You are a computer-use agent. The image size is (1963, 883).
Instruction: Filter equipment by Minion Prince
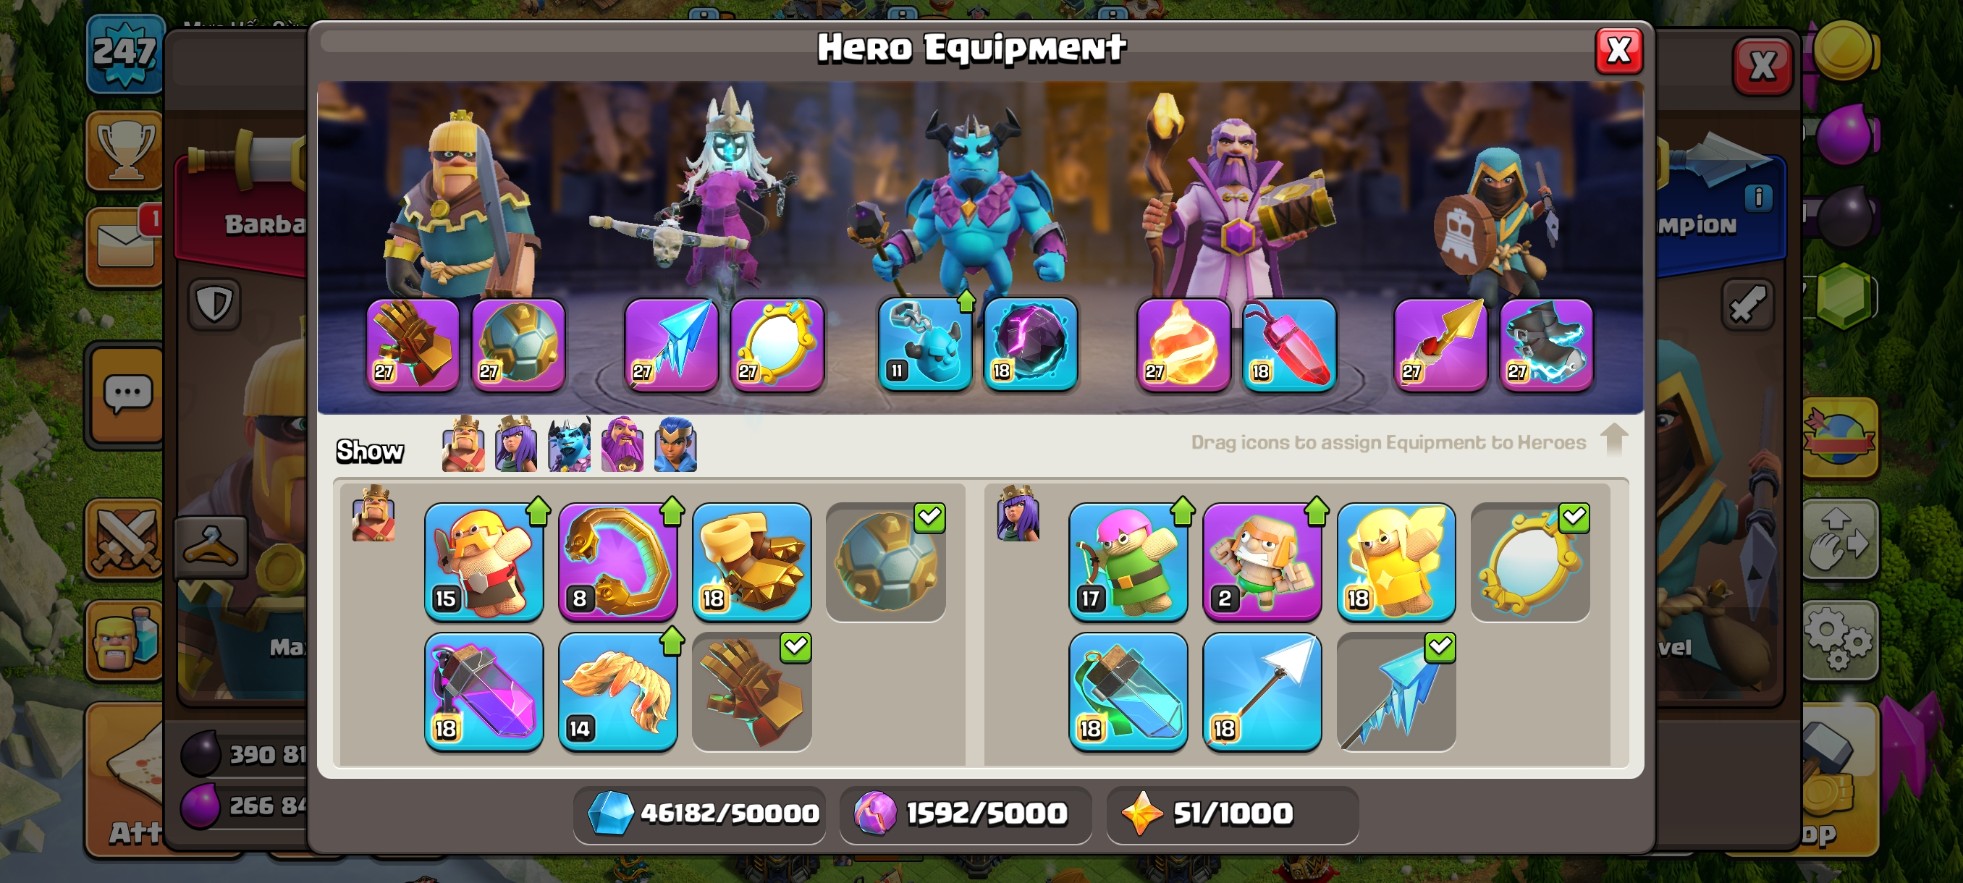click(569, 444)
